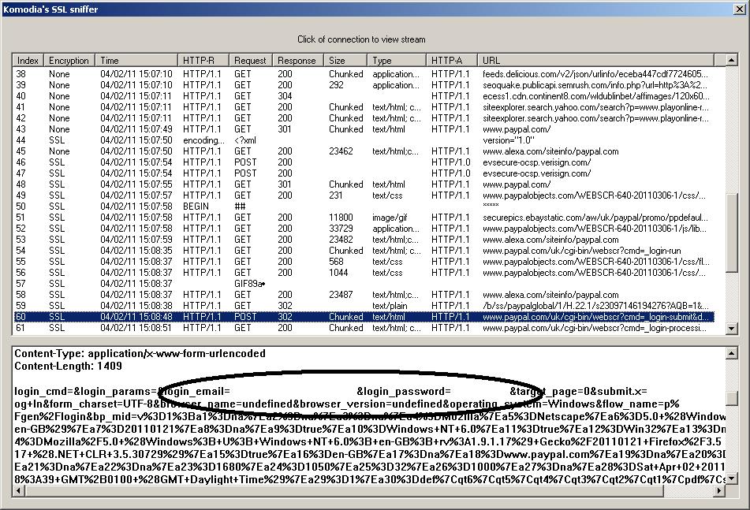Viewport: 750px width, 510px height.
Task: Select connection 57 showing GIF89a request
Action: (x=363, y=284)
